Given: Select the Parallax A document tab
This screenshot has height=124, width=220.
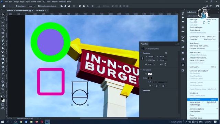Looking at the screenshot, I should coord(26,11).
